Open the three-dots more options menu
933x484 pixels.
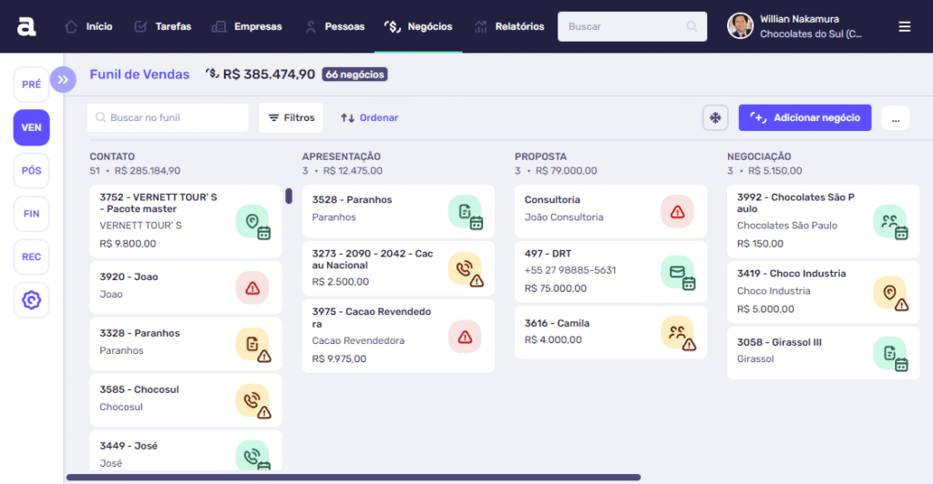(x=896, y=118)
